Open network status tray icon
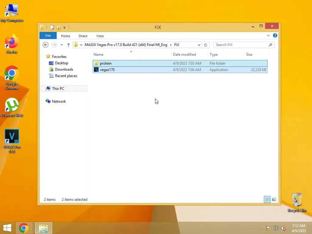 point(276,228)
